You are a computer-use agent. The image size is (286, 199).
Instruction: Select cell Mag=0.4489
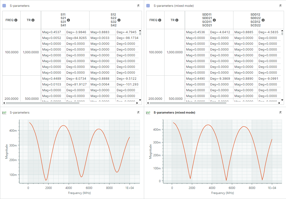click(53, 79)
